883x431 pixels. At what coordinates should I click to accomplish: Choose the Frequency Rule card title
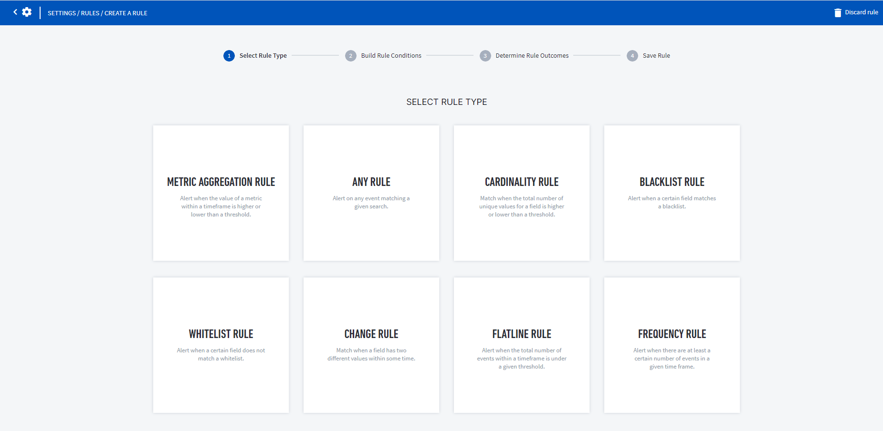(672, 334)
